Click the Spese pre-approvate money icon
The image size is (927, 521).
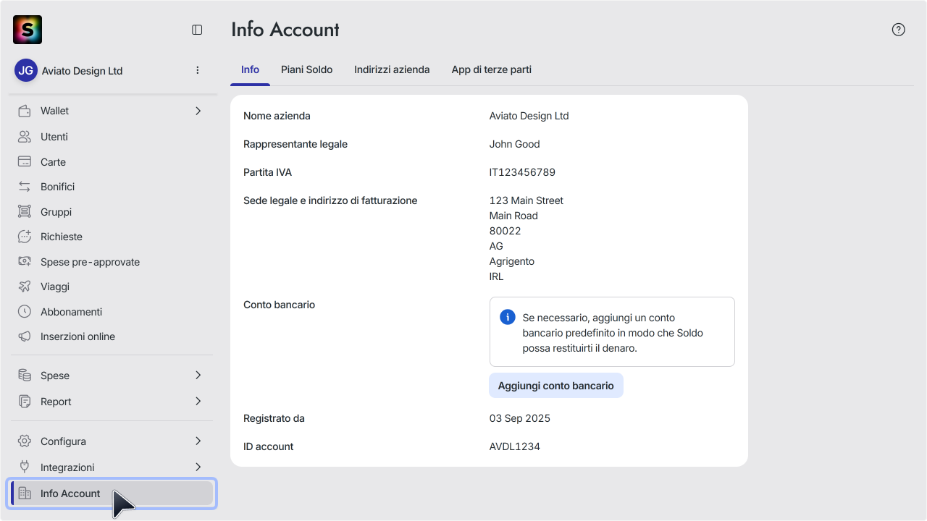(25, 262)
